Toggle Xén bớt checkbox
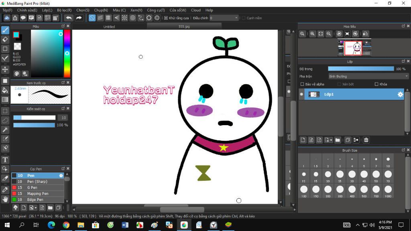The height and width of the screenshot is (231, 411). (339, 84)
